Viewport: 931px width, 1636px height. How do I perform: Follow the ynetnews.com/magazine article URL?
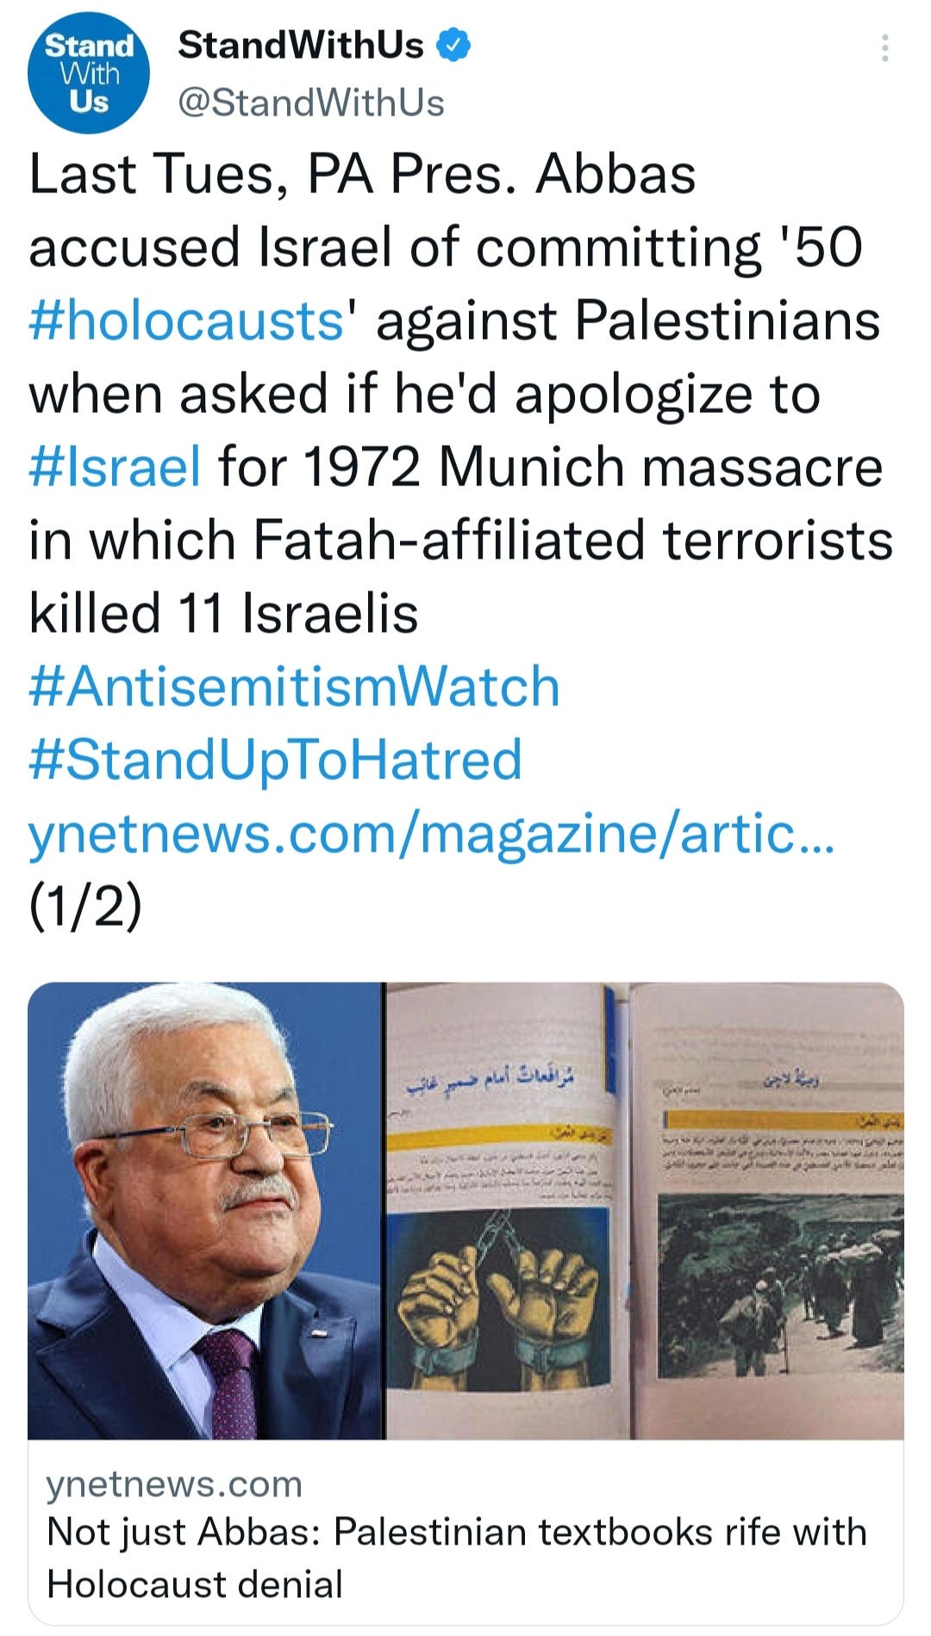[433, 834]
